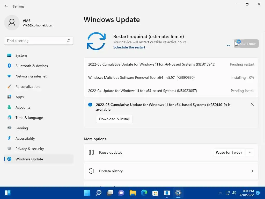Open Personalization settings
265x199 pixels.
coord(39,87)
